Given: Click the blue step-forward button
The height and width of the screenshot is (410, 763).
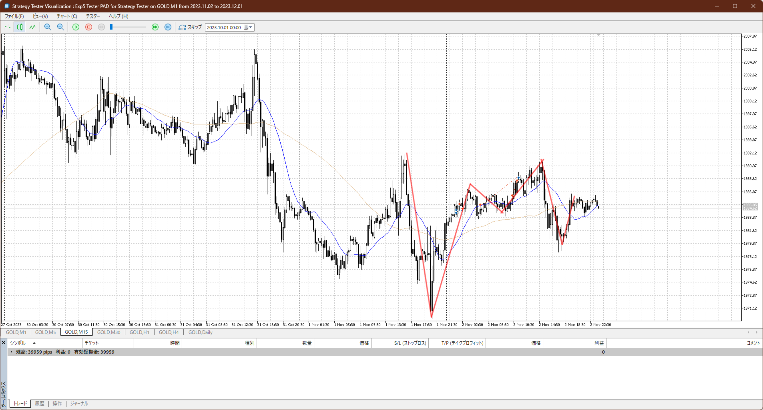Looking at the screenshot, I should click(168, 27).
